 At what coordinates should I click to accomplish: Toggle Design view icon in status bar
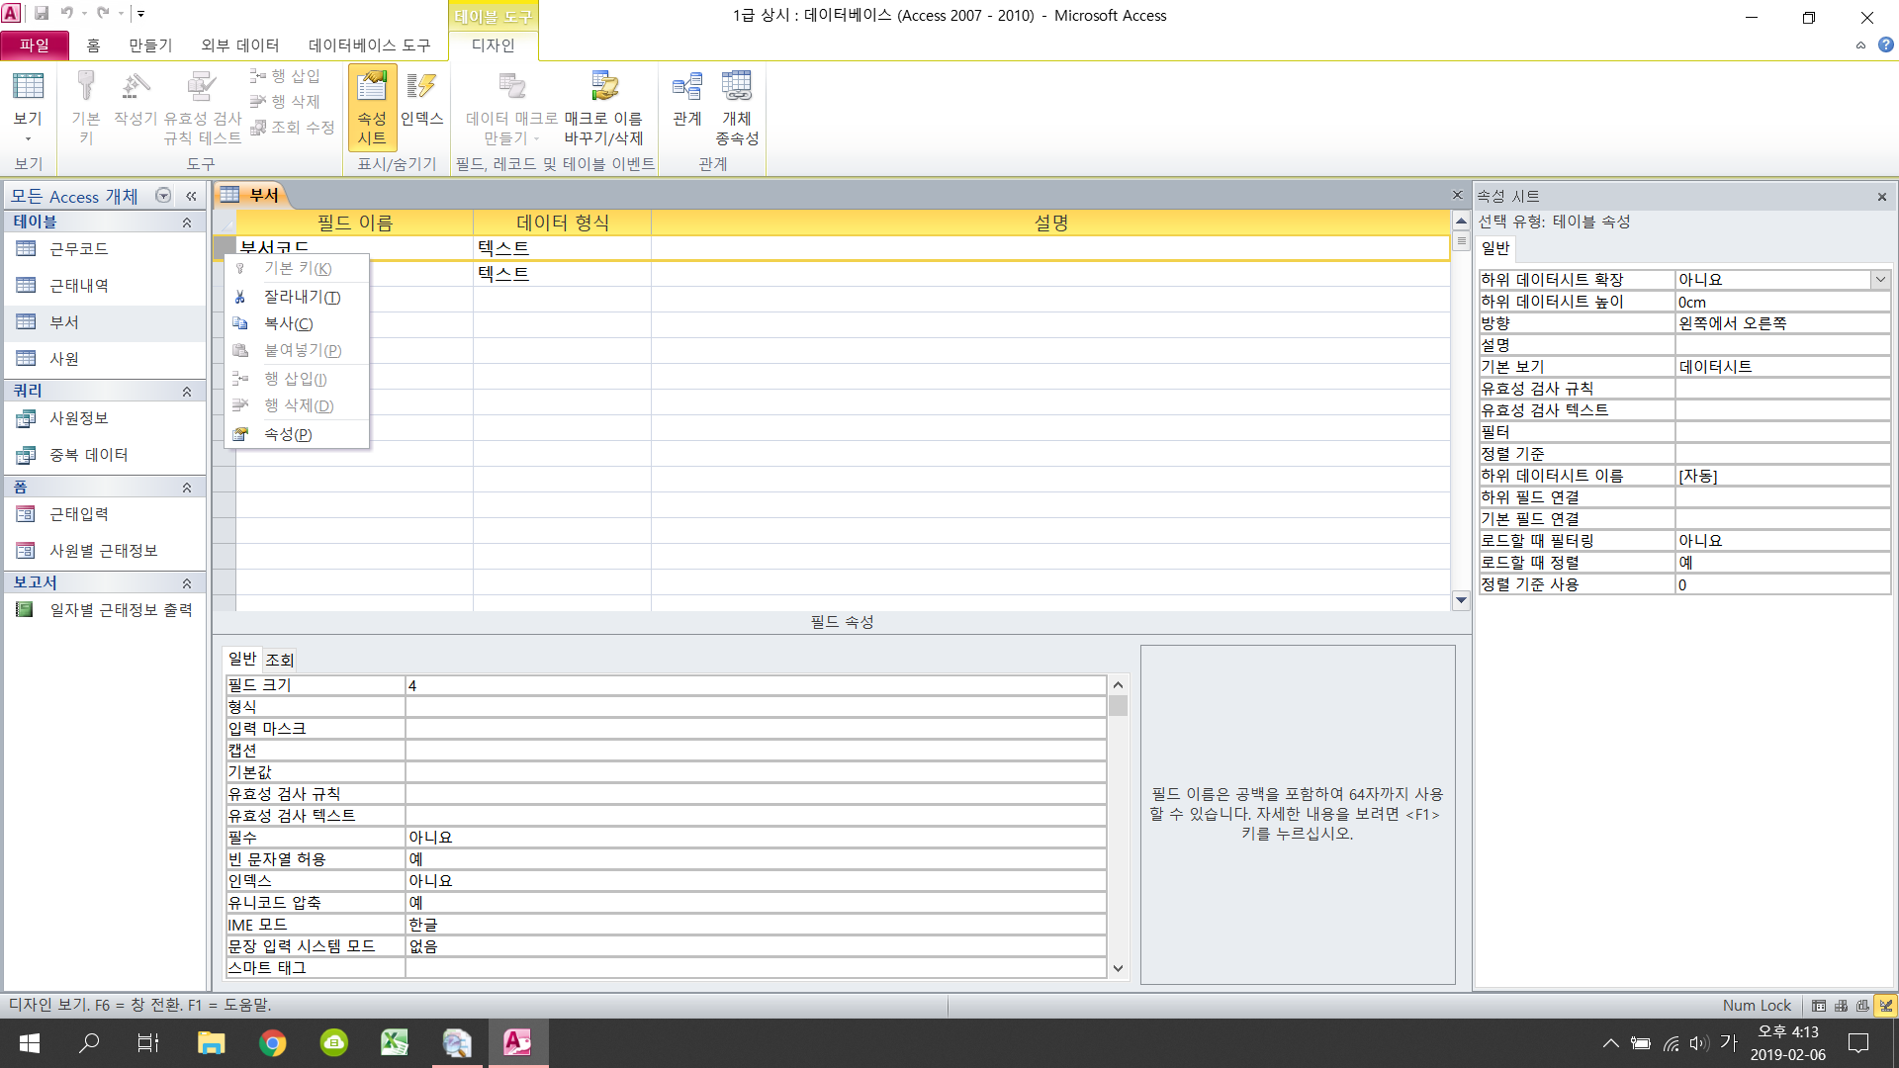pyautogui.click(x=1885, y=1006)
